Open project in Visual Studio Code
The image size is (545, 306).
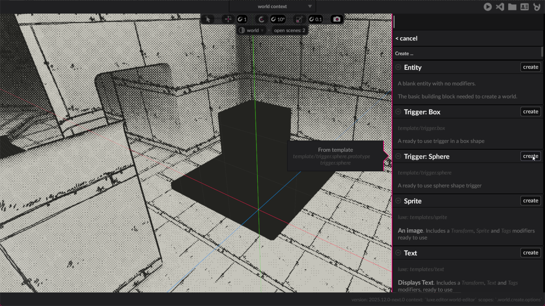500,7
